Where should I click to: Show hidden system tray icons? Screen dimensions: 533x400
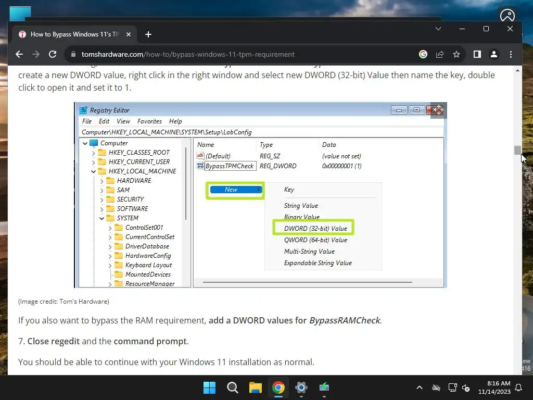[x=420, y=387]
